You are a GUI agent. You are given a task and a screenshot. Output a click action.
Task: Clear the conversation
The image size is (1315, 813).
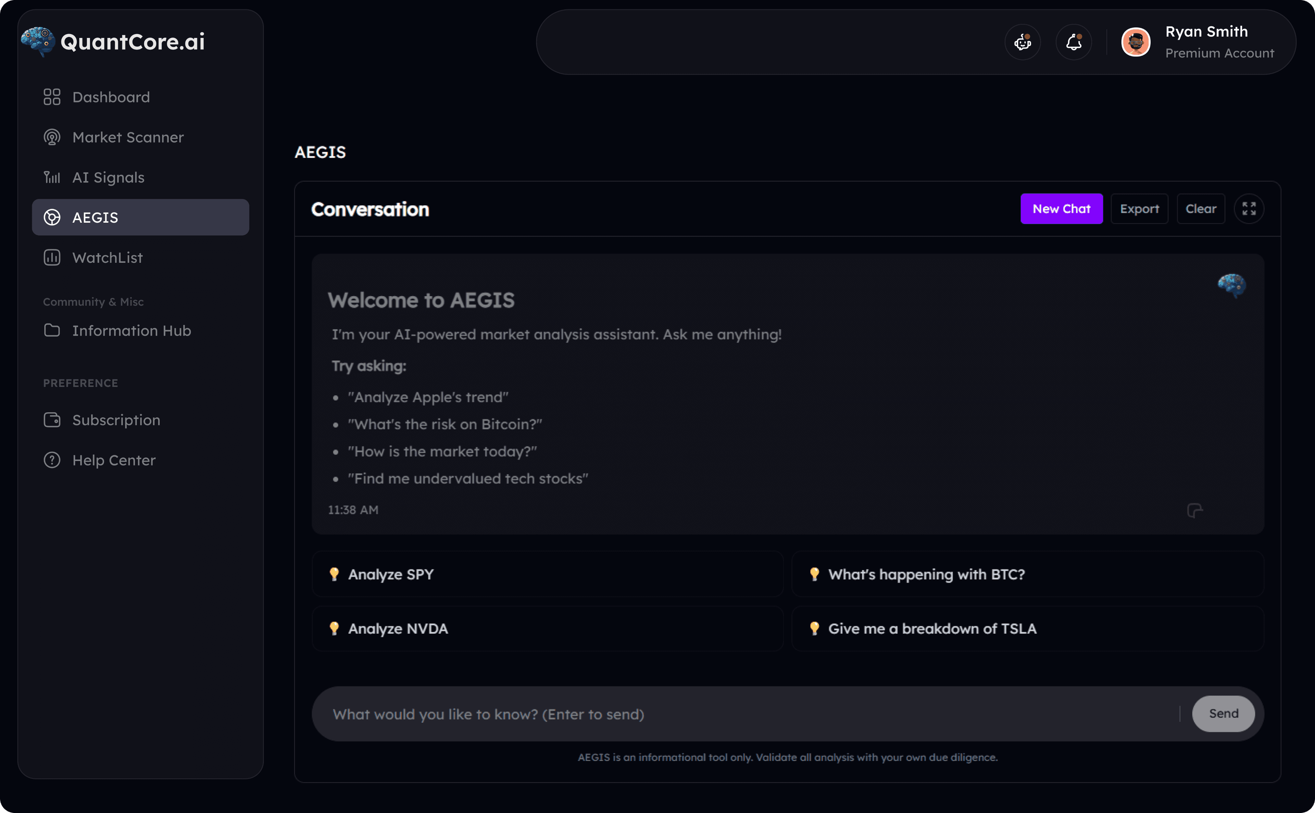coord(1200,209)
